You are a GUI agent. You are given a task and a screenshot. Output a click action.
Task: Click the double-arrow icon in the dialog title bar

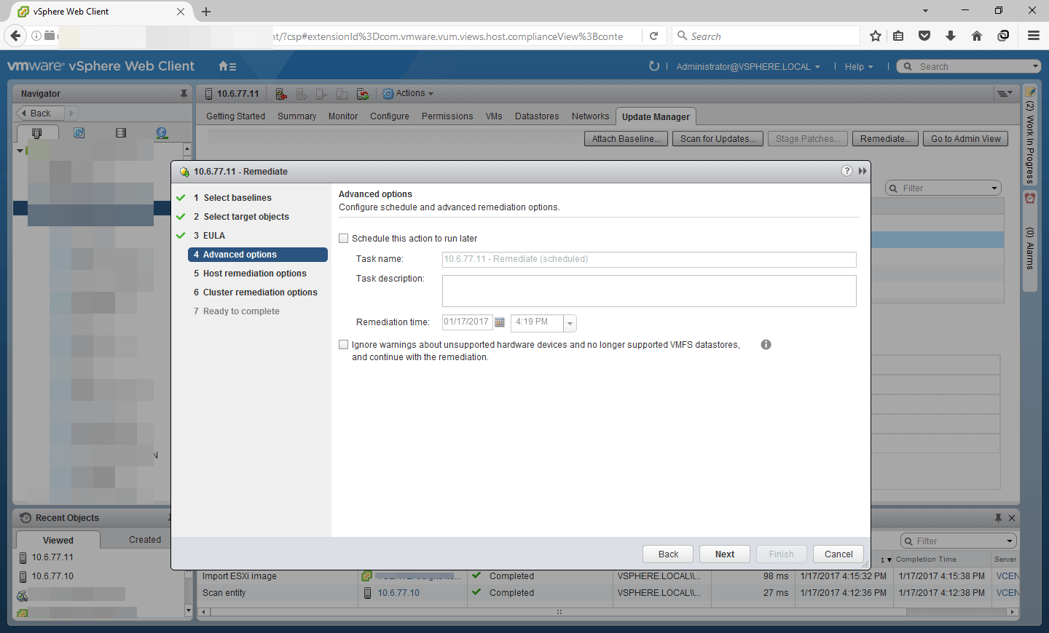863,171
